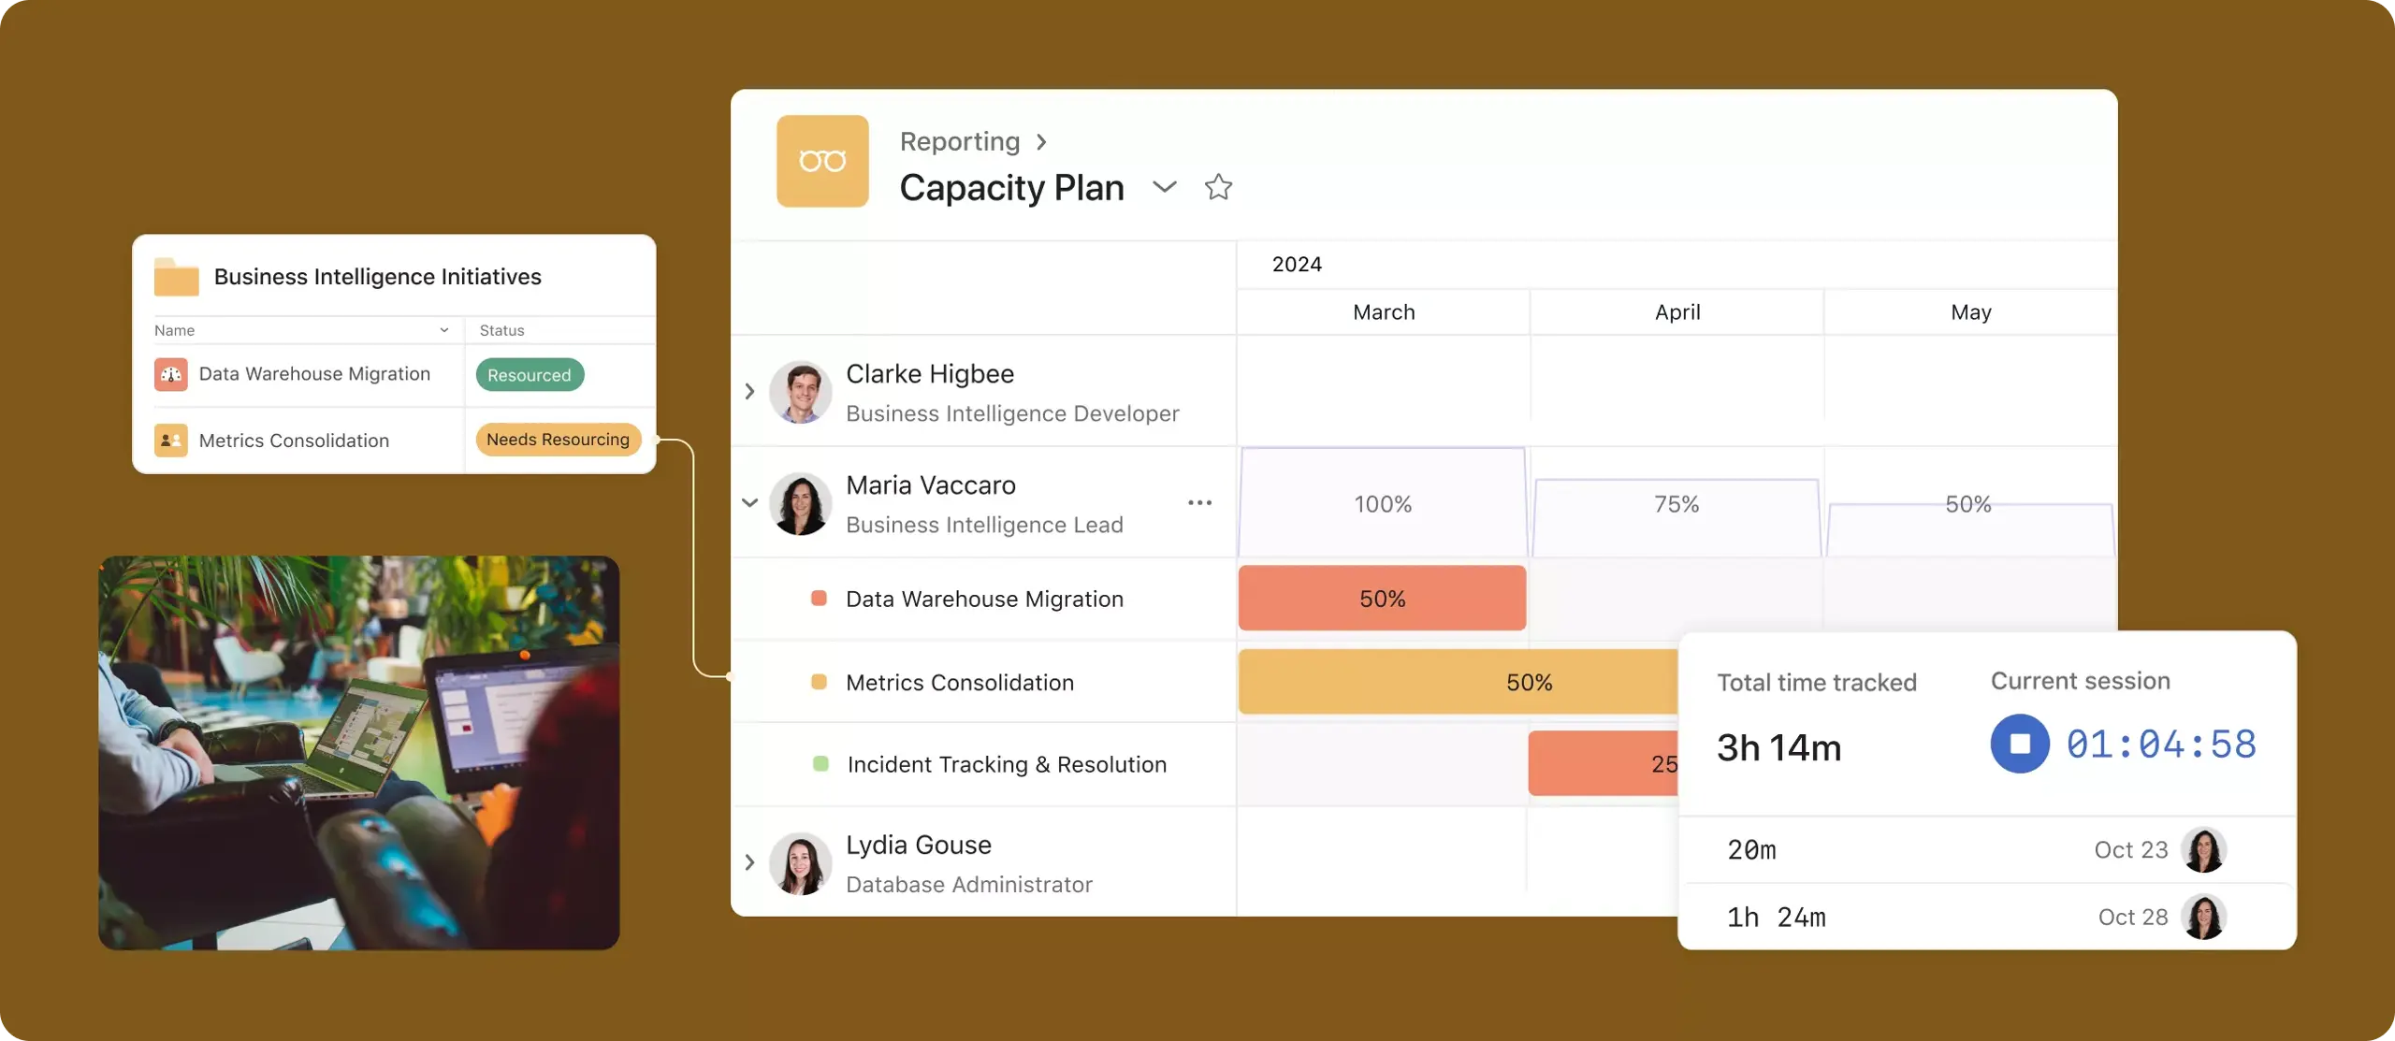
Task: Click the Metrics Consolidation project icon
Action: click(x=171, y=441)
